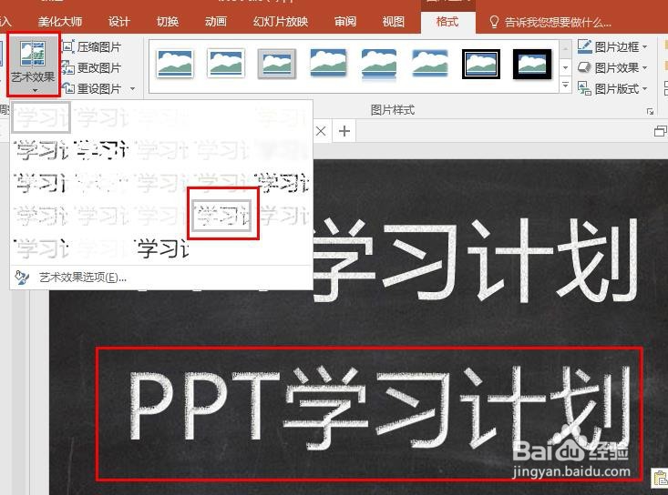Viewport: 668px width, 495px height.
Task: Click the 告诉我您想要做什么 search box
Action: pos(550,22)
